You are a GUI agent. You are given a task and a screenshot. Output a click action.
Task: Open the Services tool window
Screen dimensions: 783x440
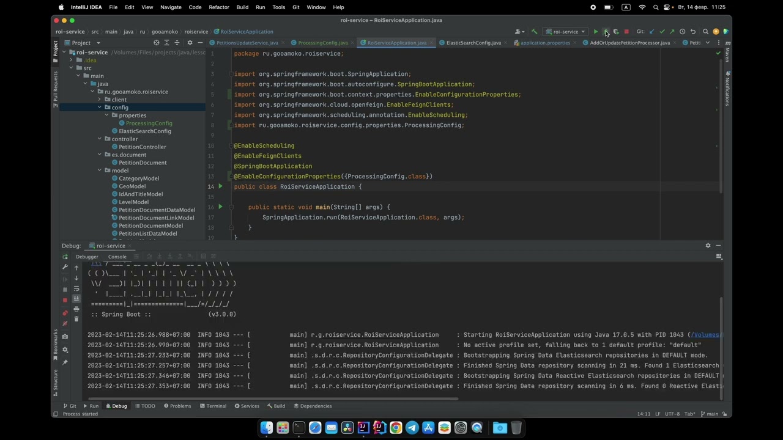click(247, 406)
